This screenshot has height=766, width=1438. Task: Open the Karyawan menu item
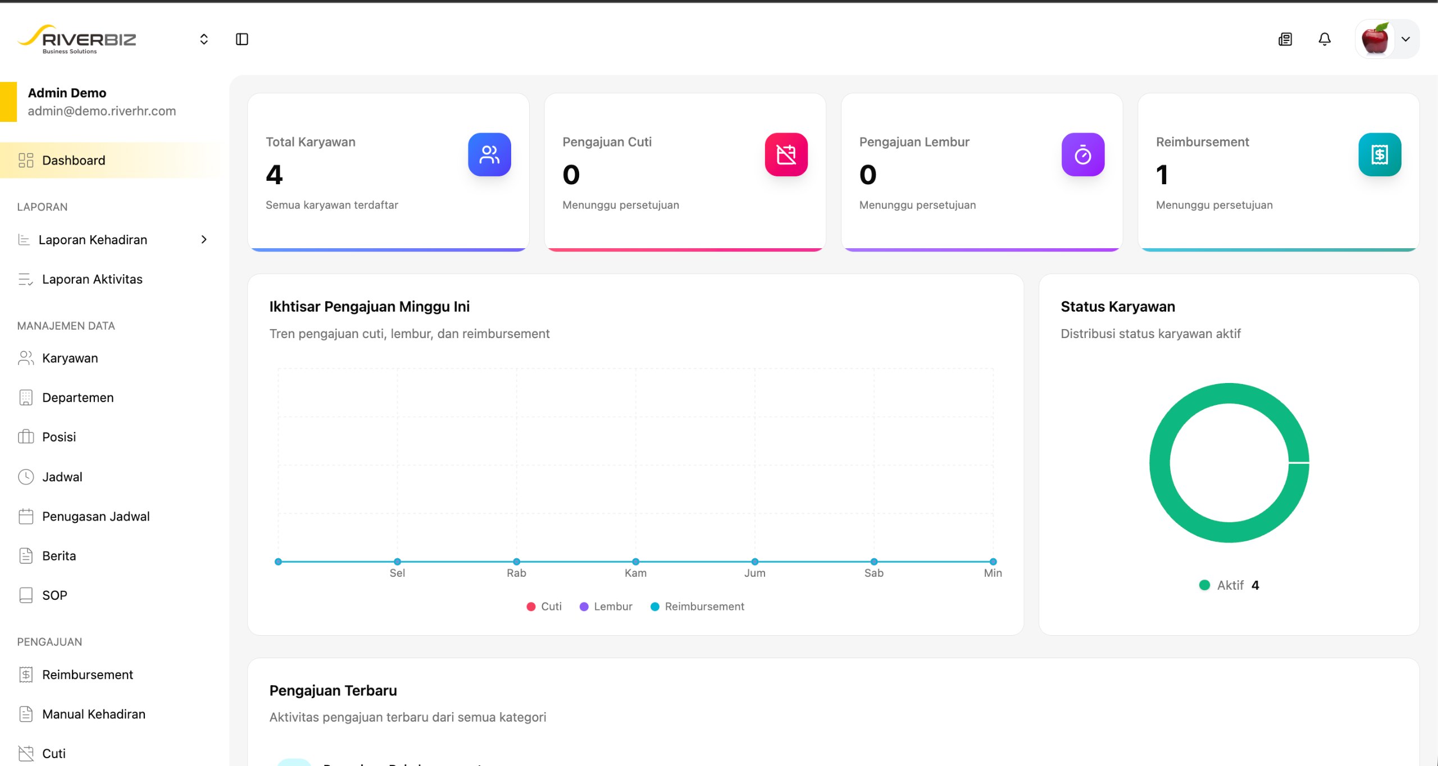(x=112, y=358)
